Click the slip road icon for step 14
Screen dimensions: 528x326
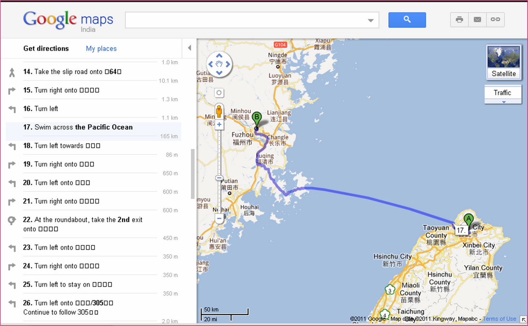[12, 72]
